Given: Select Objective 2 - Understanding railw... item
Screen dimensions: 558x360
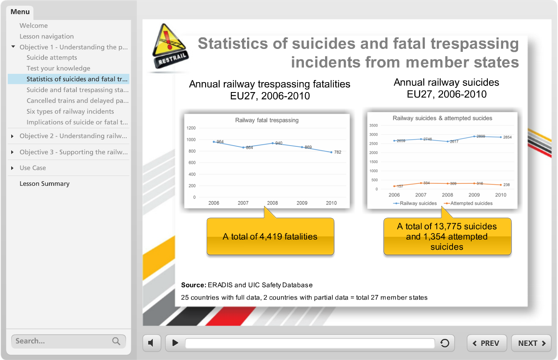Looking at the screenshot, I should pos(73,136).
